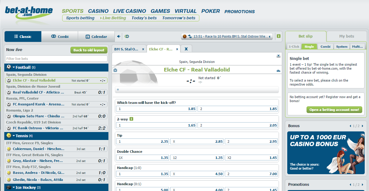
Task: Select the Combi bet type in the bet slip
Action: 326,46
